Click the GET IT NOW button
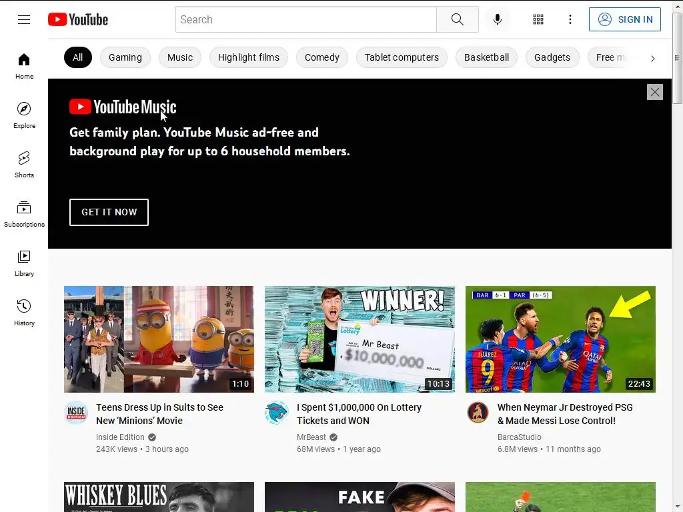 coord(109,212)
